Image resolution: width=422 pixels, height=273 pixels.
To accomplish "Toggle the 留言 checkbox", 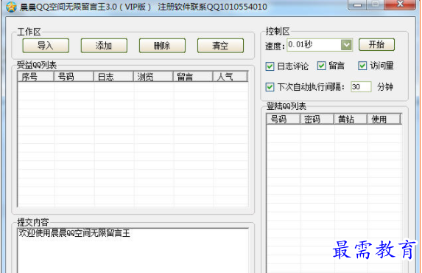I will pyautogui.click(x=321, y=66).
